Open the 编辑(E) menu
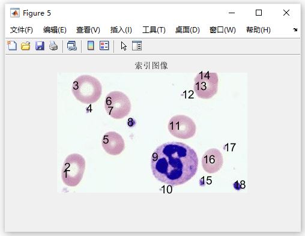Screen dimensions: 305x236 55,30
